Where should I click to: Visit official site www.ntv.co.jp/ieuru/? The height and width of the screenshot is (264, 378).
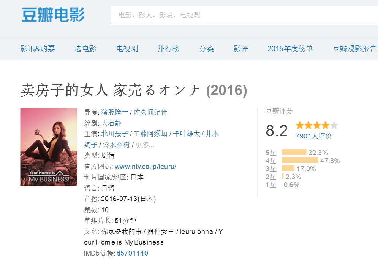(x=146, y=167)
